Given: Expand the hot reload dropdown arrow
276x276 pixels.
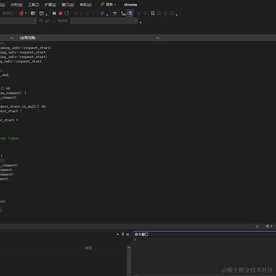Looking at the screenshot, I should 26,13.
